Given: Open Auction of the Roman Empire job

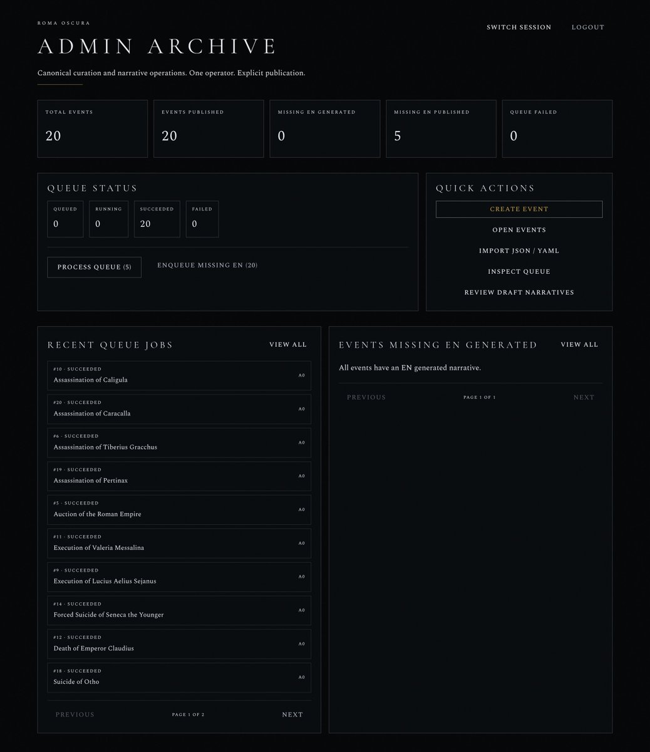Looking at the screenshot, I should [x=179, y=509].
